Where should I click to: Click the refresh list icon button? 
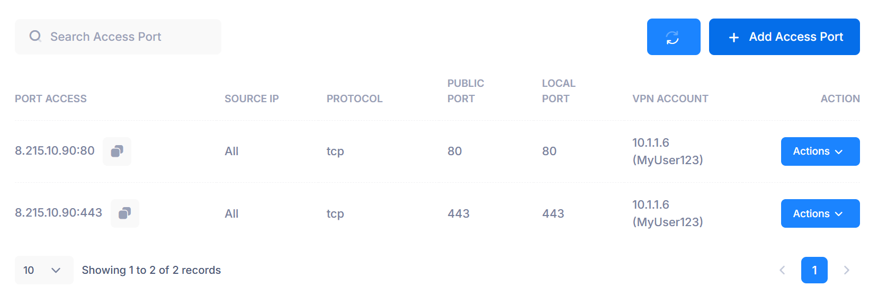click(674, 37)
